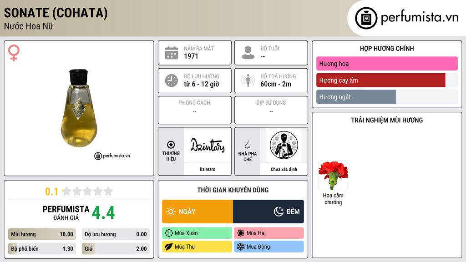This screenshot has width=466, height=262.
Task: Click the clock icon beside Độ lưu hương
Action: point(172,81)
